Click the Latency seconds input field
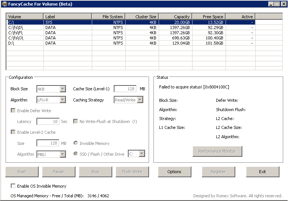This screenshot has height=201, width=288. [x=48, y=121]
